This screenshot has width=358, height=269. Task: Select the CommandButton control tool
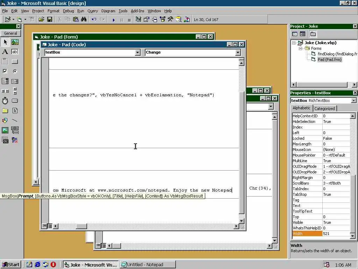click(x=15, y=62)
